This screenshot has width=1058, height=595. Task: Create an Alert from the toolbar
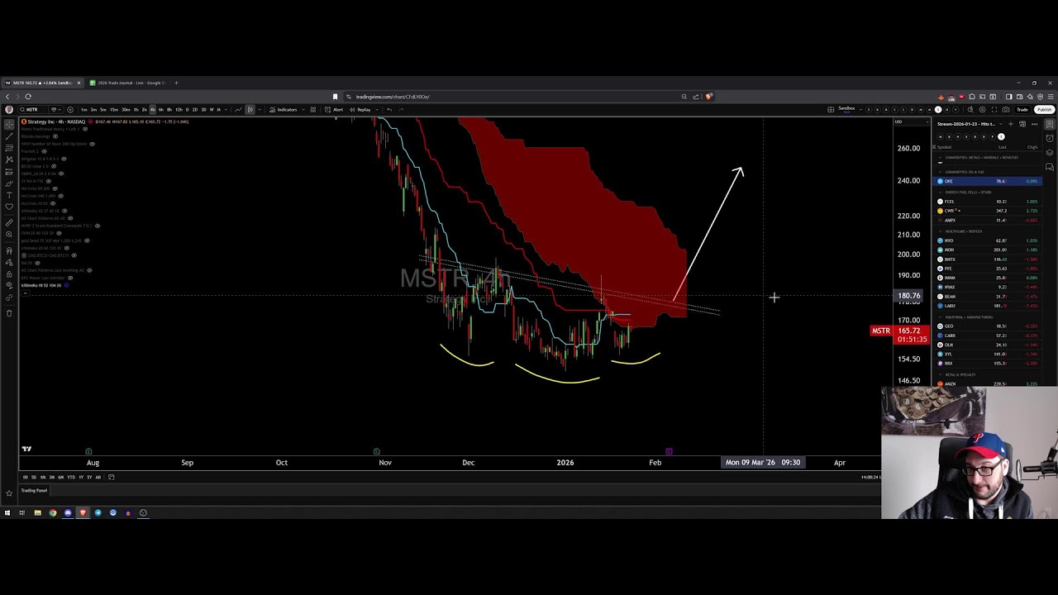(x=334, y=109)
